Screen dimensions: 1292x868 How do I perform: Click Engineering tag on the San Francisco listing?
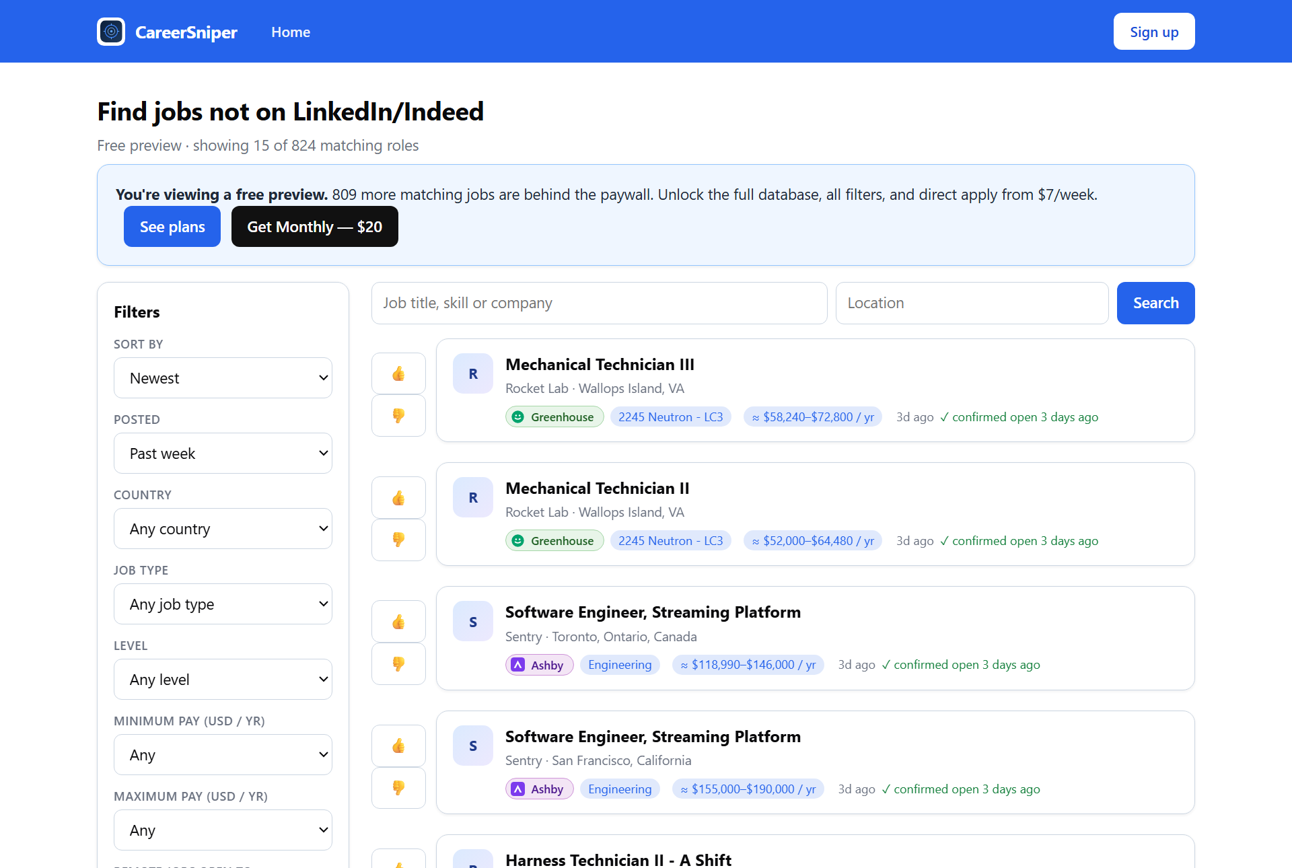click(620, 789)
